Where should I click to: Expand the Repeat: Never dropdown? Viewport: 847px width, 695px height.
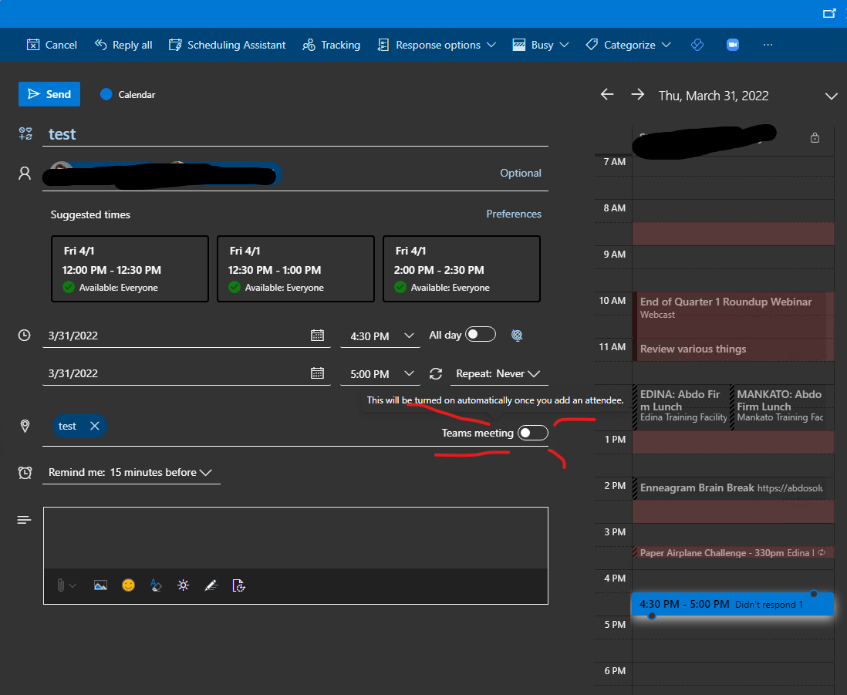coord(499,373)
